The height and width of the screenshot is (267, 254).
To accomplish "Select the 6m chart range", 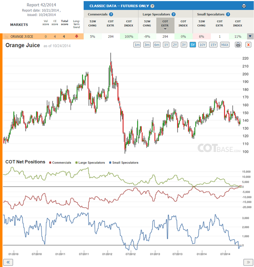I will [x=157, y=45].
